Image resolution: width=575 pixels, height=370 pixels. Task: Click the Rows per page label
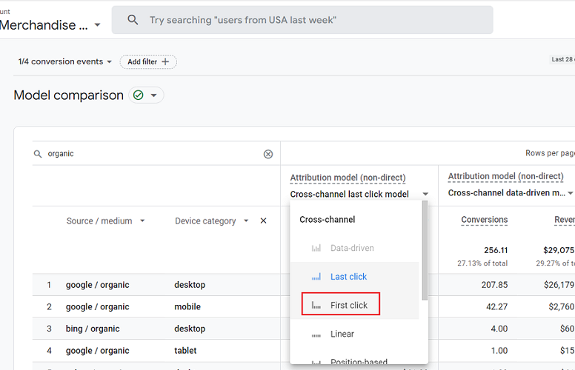click(x=550, y=153)
